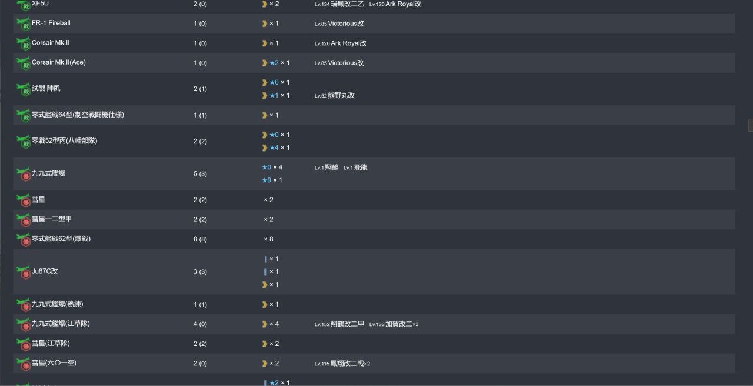Image resolution: width=753 pixels, height=386 pixels.
Task: Select the green fighter icon for 試製 陣風
Action: pos(24,90)
